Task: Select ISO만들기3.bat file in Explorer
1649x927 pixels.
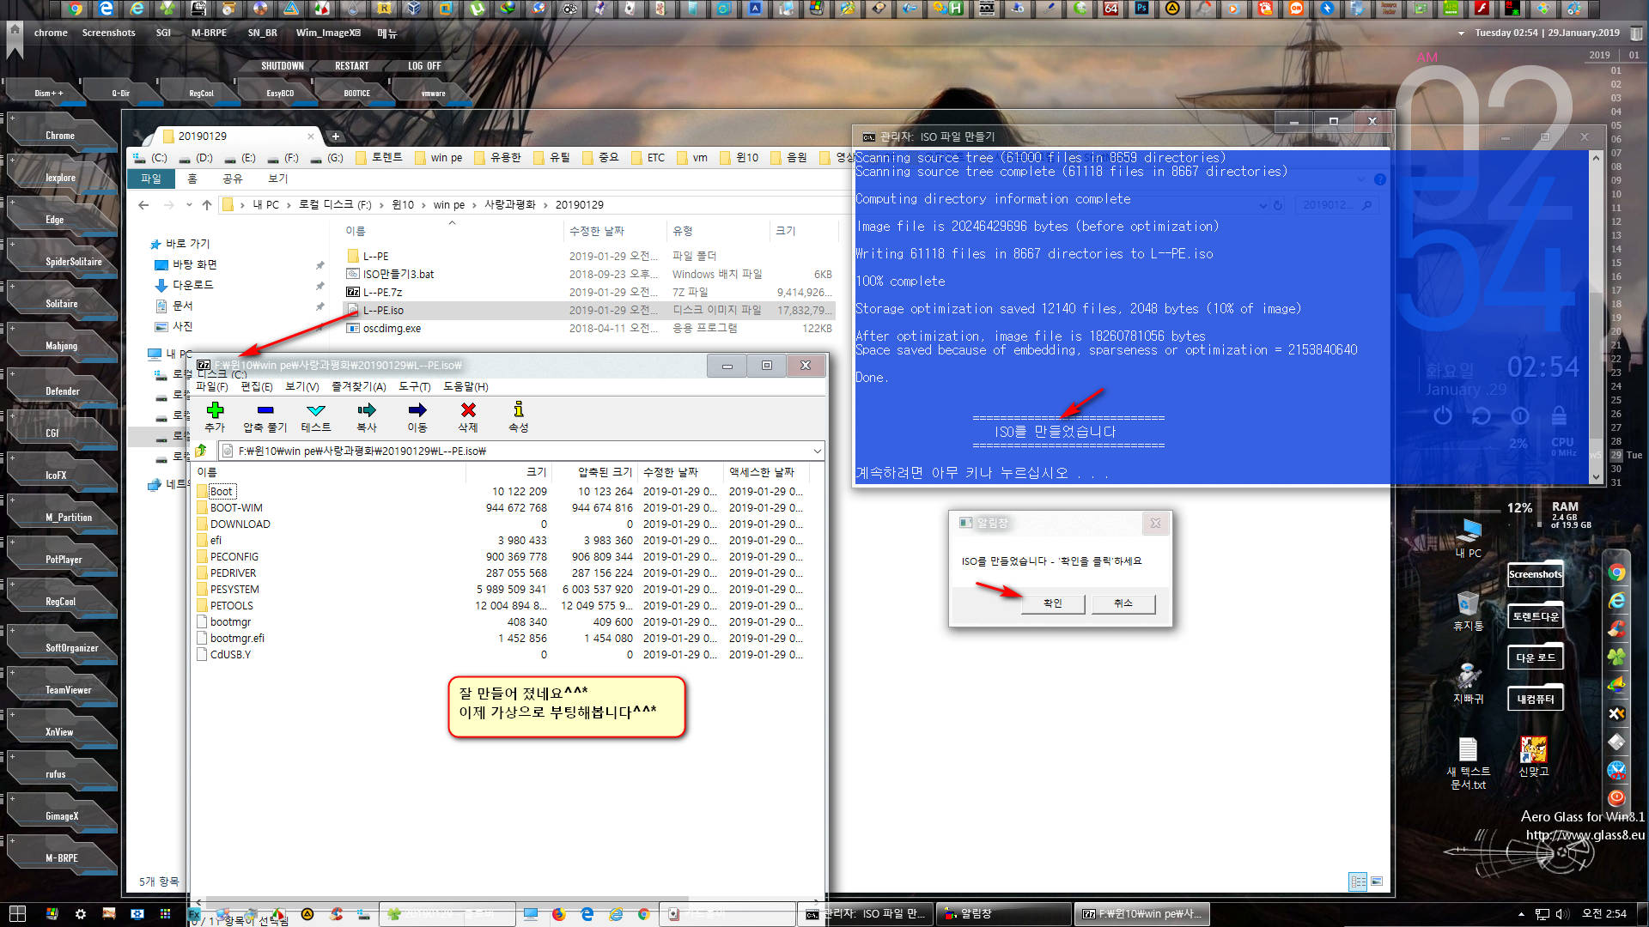Action: click(399, 275)
